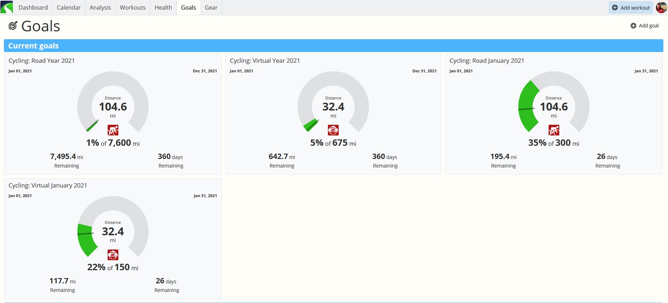Click road cycling icon in Road Year 2021
The width and height of the screenshot is (668, 303).
pyautogui.click(x=113, y=130)
